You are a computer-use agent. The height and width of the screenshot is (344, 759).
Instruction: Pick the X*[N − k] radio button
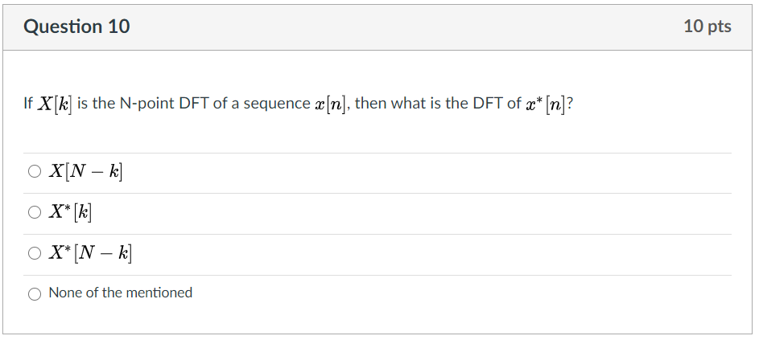pos(35,253)
